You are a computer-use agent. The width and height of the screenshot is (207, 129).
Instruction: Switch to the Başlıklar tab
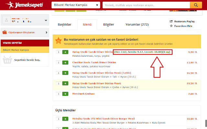coord(64,25)
